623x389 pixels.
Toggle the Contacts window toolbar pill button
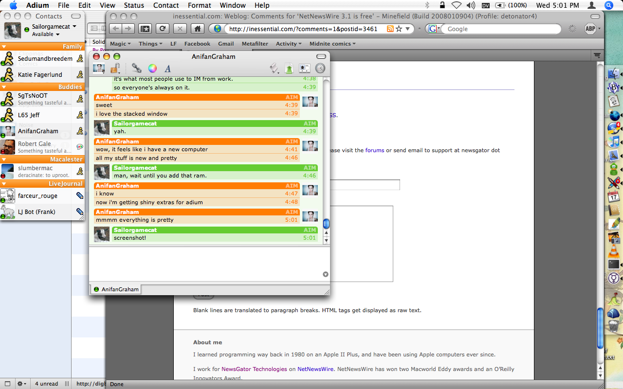(76, 16)
